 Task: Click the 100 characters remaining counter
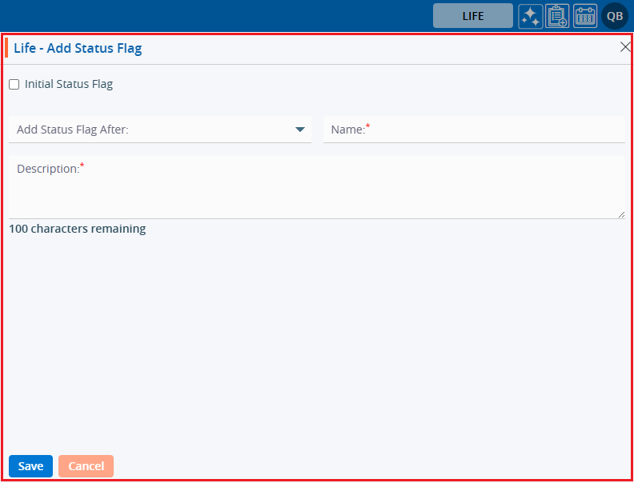coord(77,229)
